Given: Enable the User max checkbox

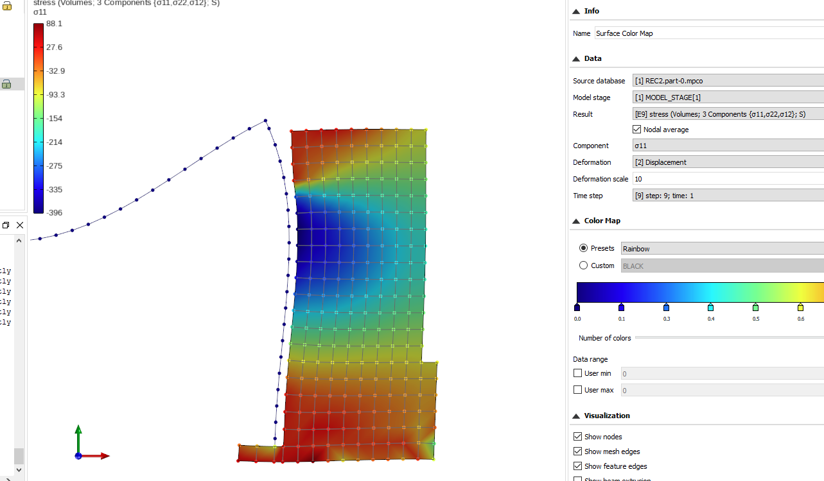Looking at the screenshot, I should pyautogui.click(x=578, y=390).
